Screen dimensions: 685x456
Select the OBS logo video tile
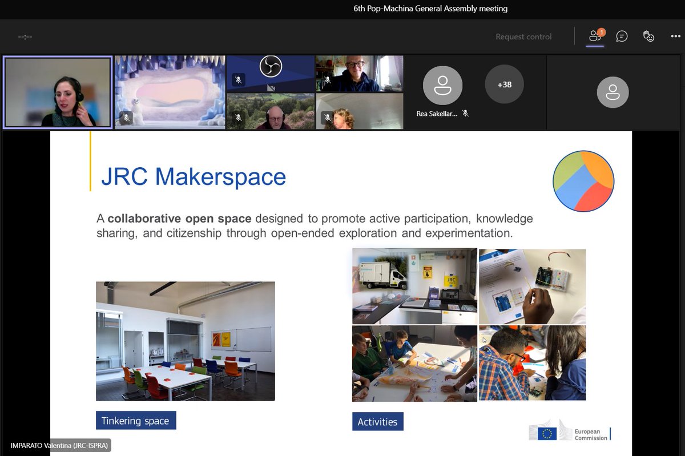271,74
